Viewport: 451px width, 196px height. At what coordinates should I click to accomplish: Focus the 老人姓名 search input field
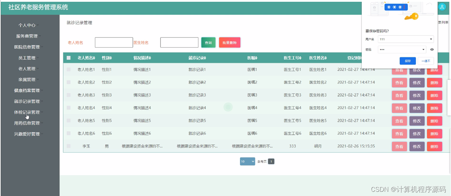[x=114, y=42]
